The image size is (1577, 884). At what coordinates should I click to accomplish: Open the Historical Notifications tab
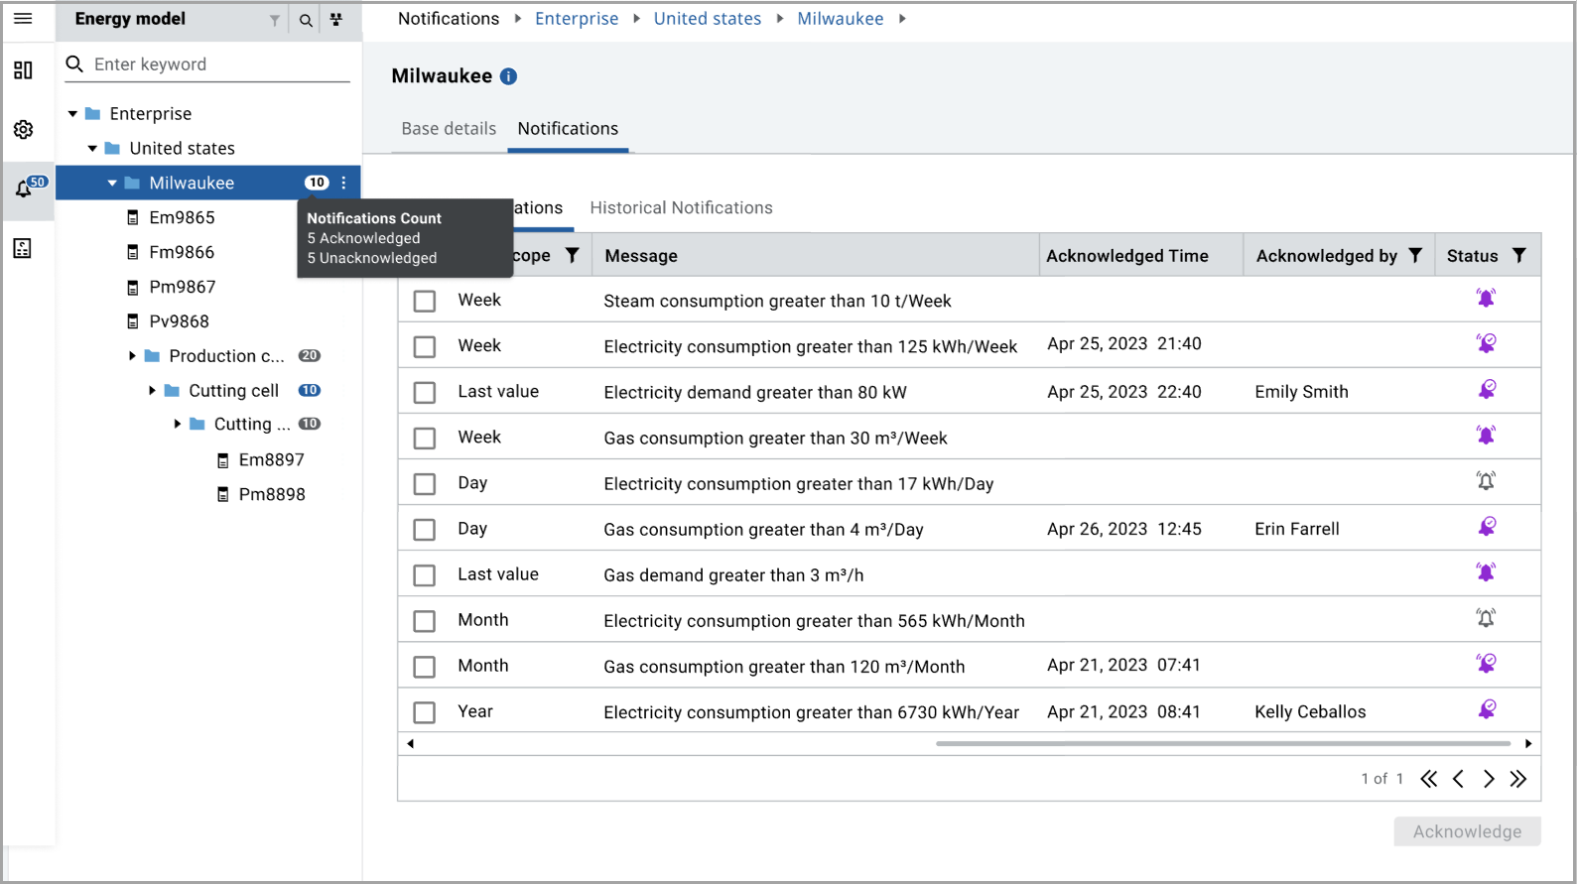681,208
